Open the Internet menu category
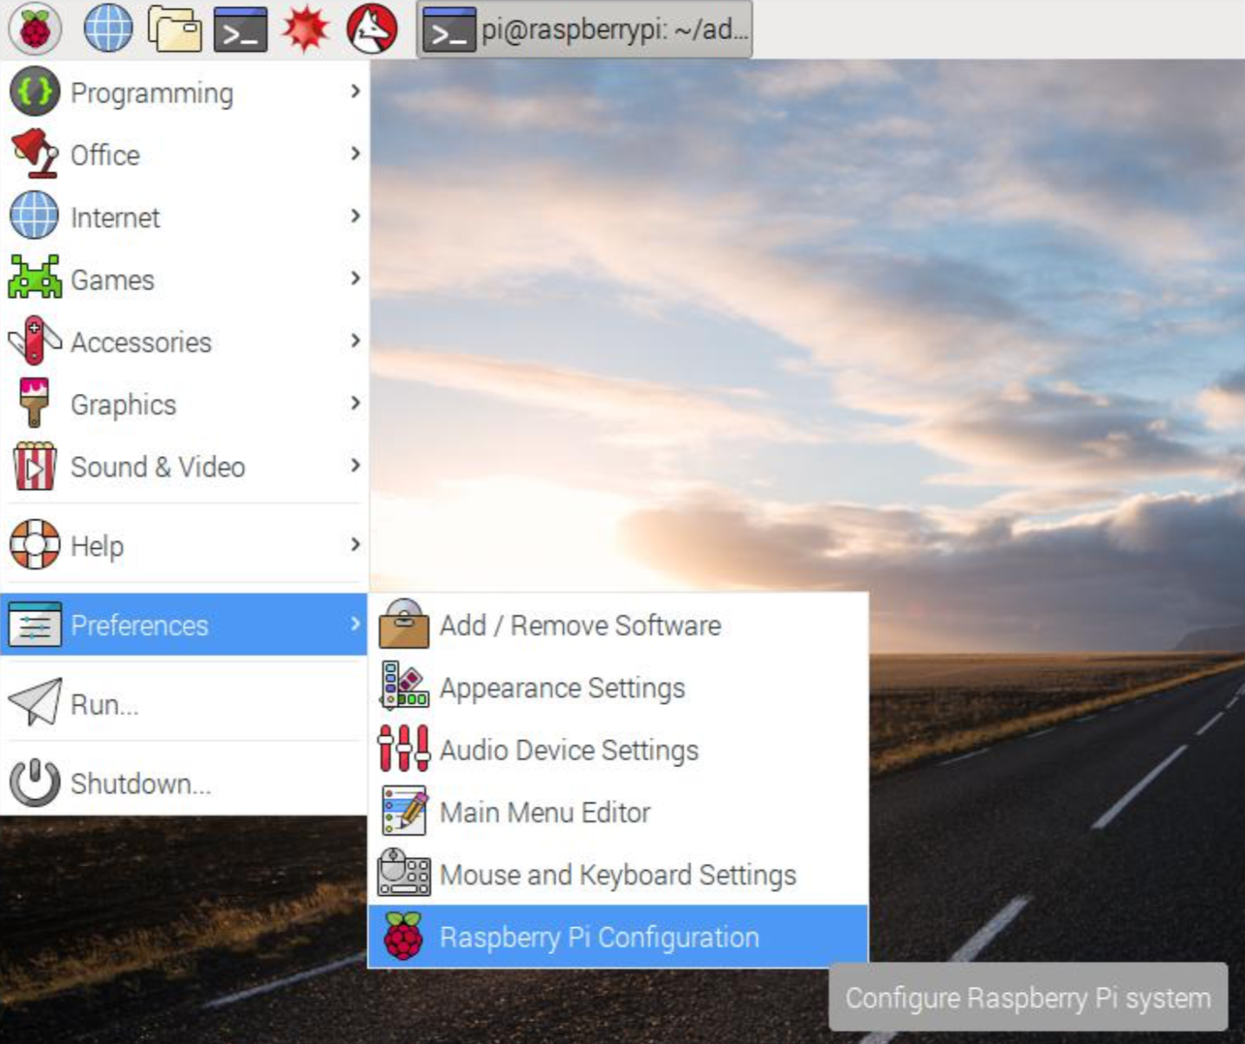Viewport: 1245px width, 1044px height. click(184, 216)
